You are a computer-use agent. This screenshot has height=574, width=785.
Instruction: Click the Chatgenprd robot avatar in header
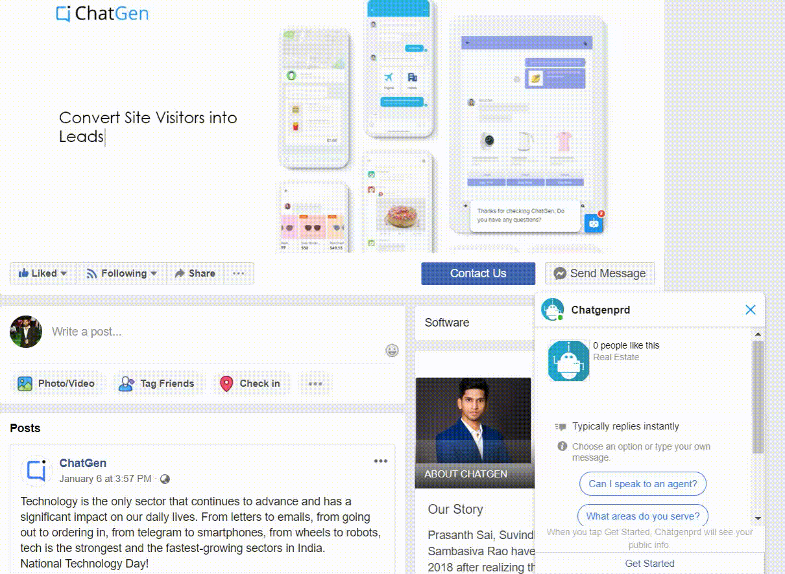click(x=553, y=310)
